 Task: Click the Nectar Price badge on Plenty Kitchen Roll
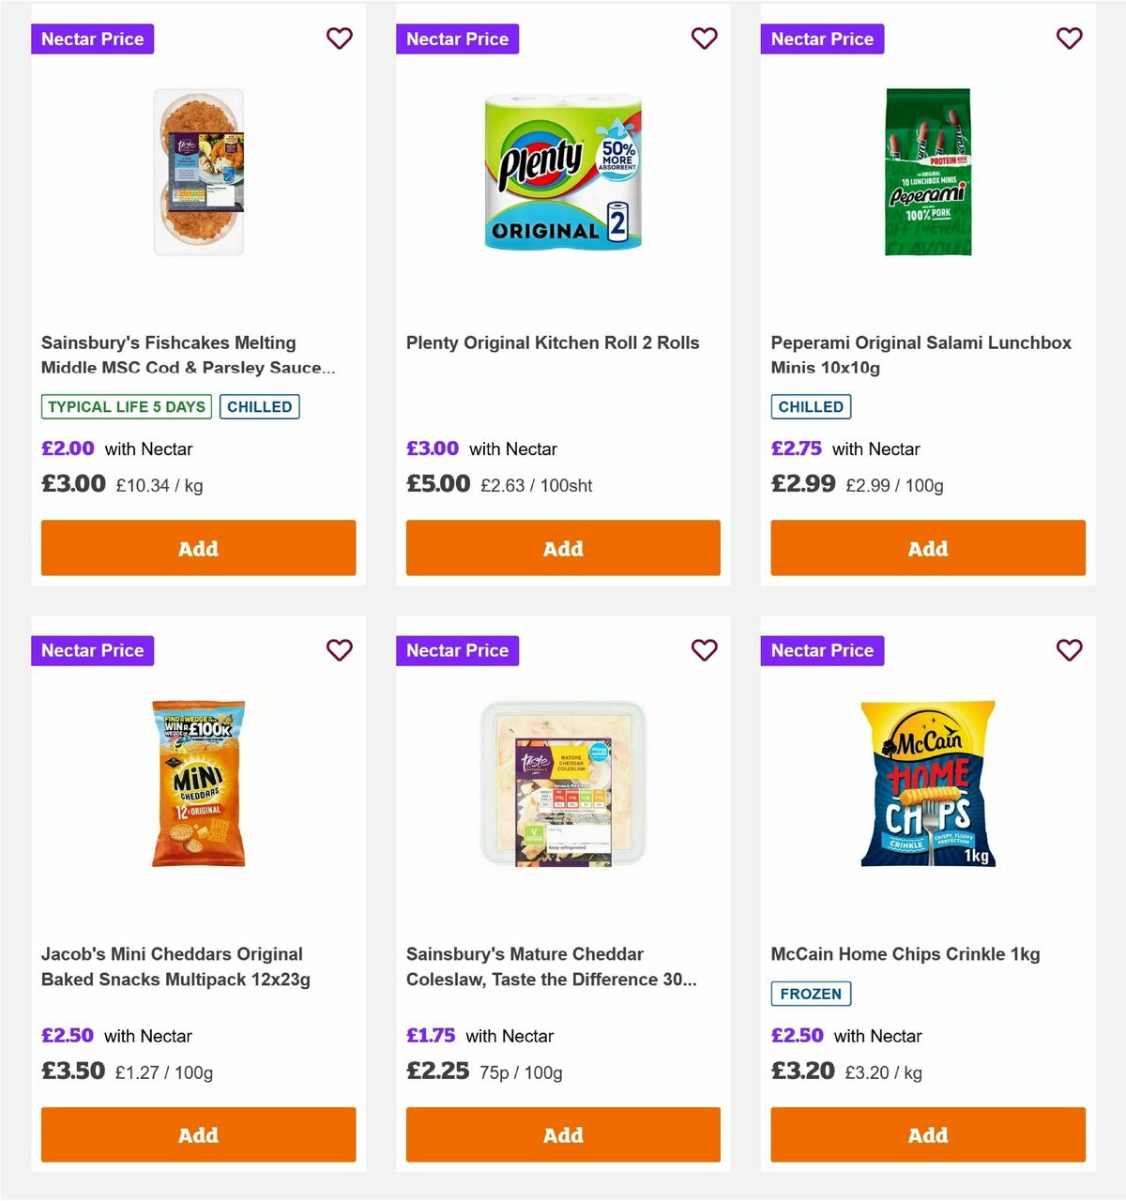(457, 38)
